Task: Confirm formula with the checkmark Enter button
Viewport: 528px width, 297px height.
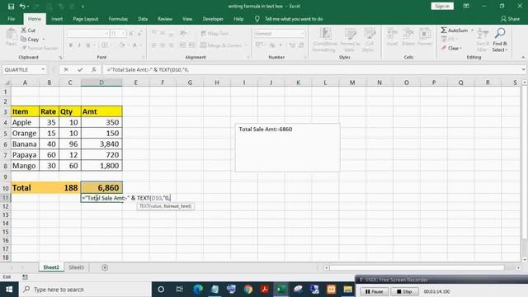Action: pyautogui.click(x=80, y=69)
